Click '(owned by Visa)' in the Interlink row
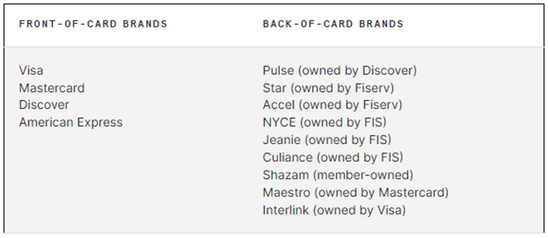Screen dimensions: 548x238 point(359,210)
